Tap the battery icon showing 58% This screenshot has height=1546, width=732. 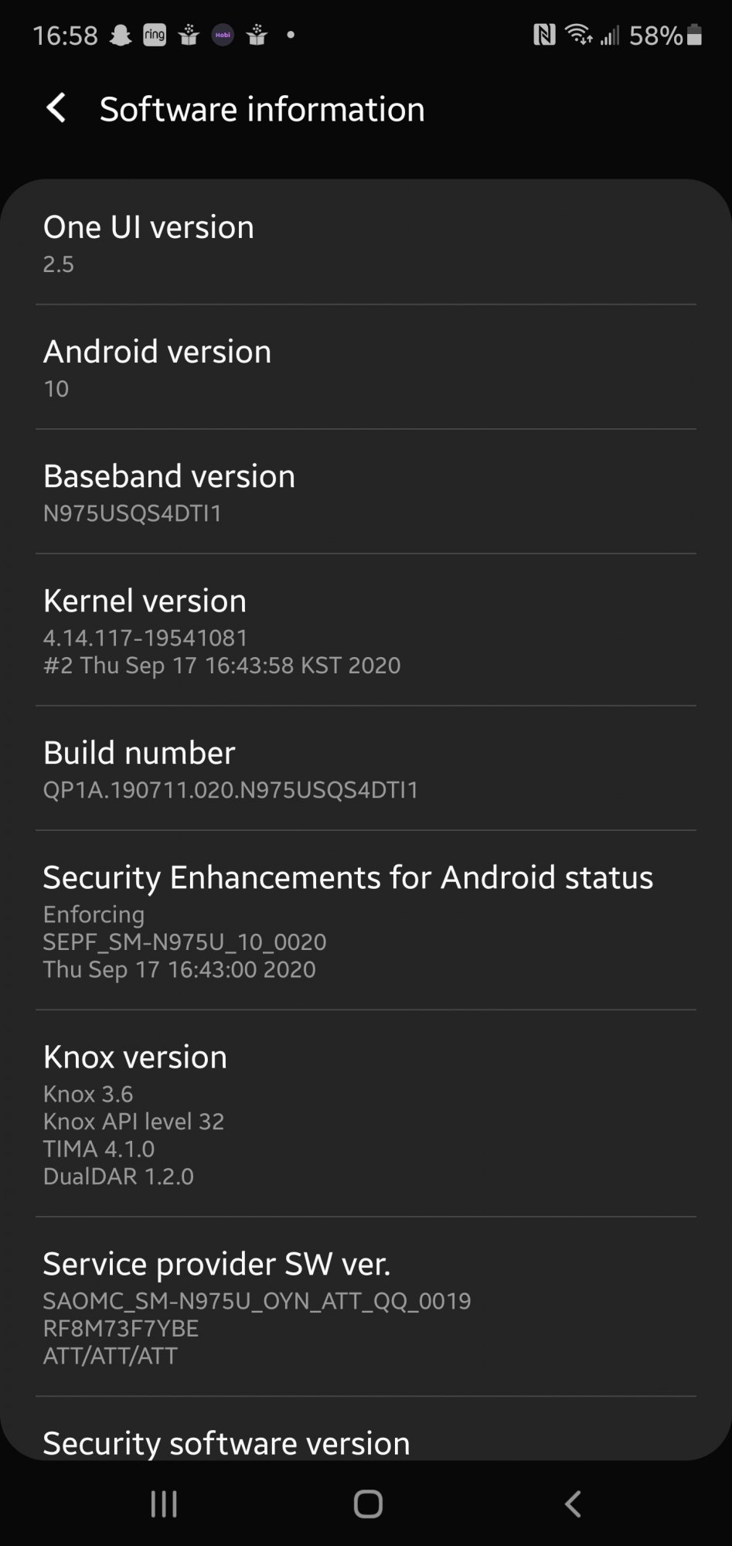pos(694,35)
